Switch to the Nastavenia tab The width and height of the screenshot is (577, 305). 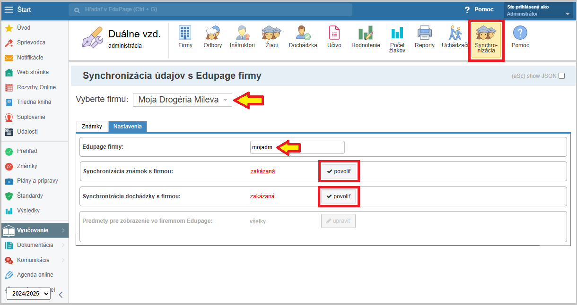pyautogui.click(x=128, y=127)
